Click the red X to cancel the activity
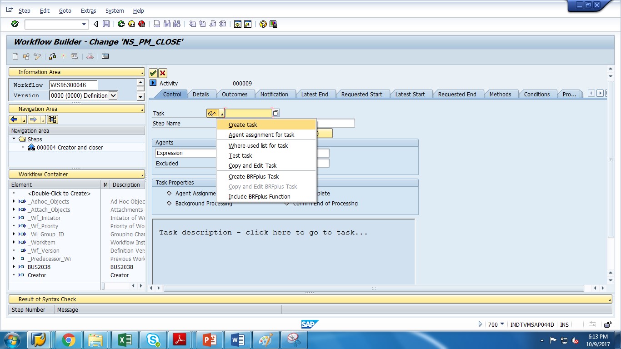Screen dimensions: 621x349 coord(162,73)
